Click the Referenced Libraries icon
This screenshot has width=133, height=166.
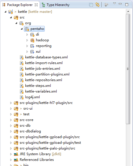coord(16,160)
